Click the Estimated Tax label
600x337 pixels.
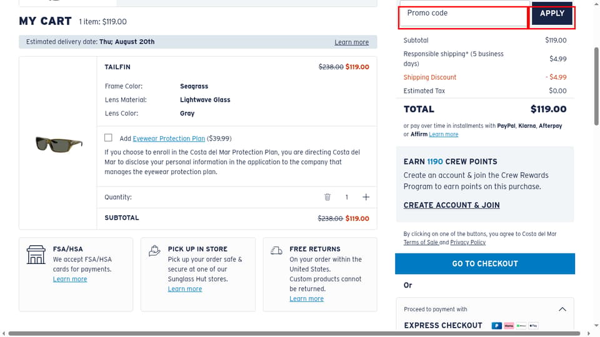coord(424,91)
